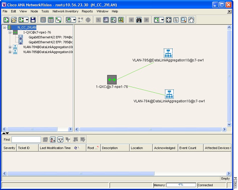Click the A-Z Sort Table Values icon
Viewport: 238px width, 190px height.
[x=53, y=140]
